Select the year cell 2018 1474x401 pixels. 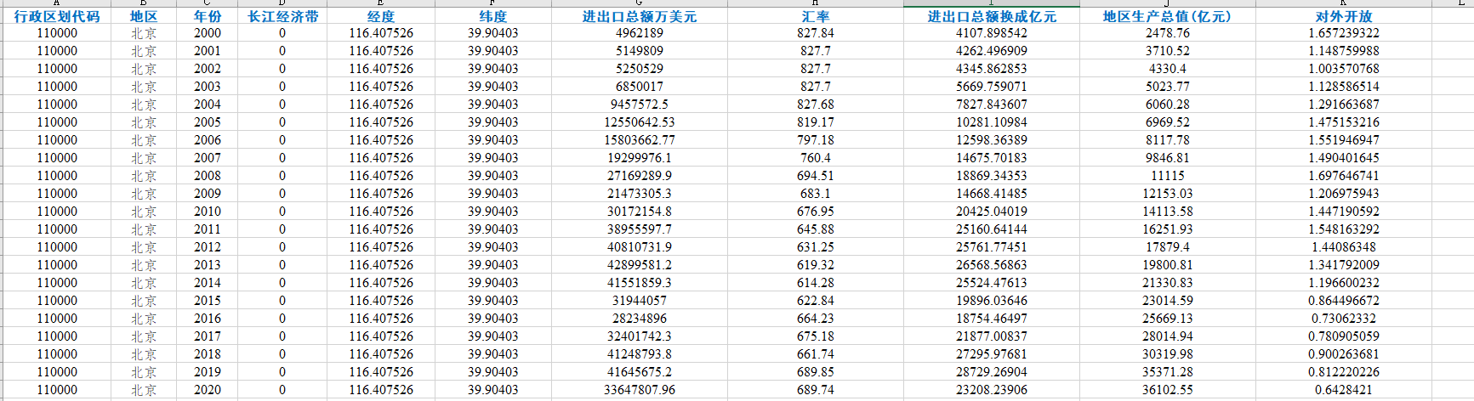point(208,354)
